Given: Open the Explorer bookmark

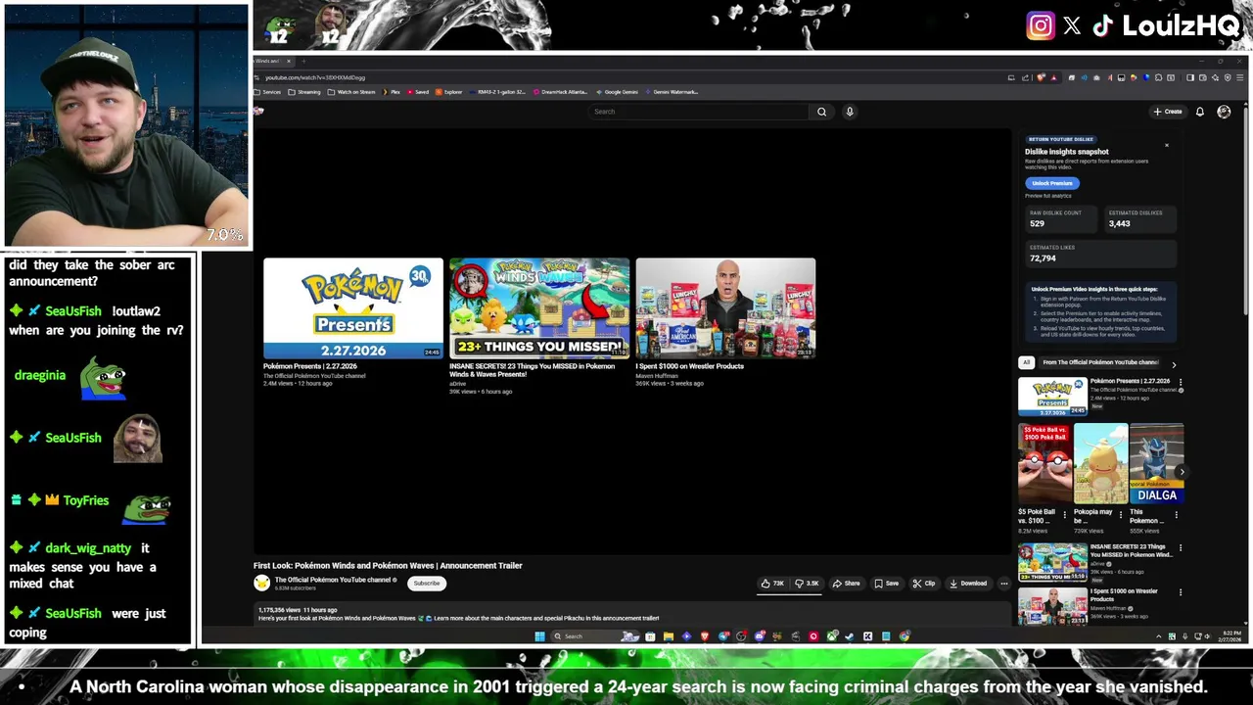Looking at the screenshot, I should 449,92.
